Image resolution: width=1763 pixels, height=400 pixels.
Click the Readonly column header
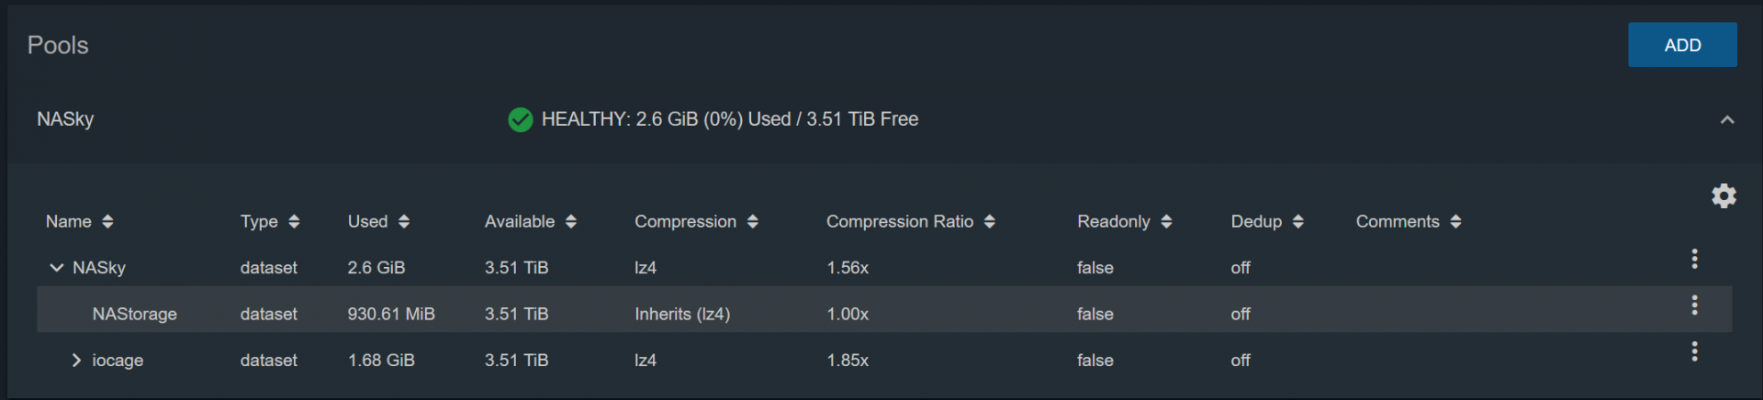point(1113,221)
